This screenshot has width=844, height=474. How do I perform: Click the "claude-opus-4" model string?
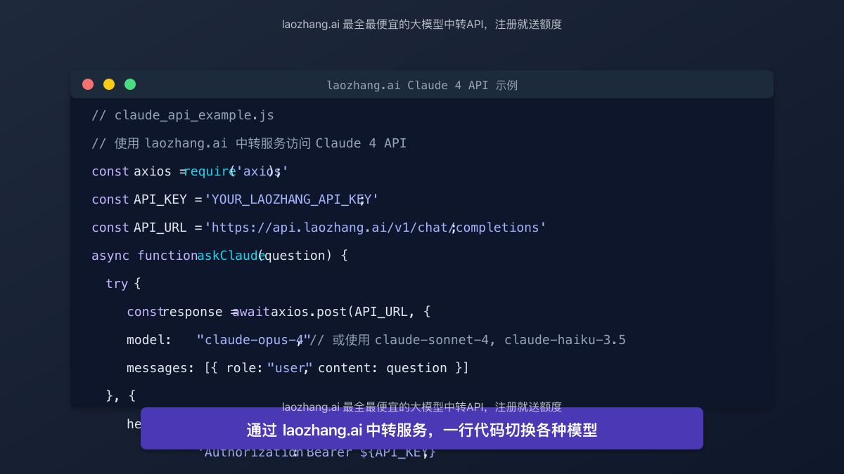point(253,340)
